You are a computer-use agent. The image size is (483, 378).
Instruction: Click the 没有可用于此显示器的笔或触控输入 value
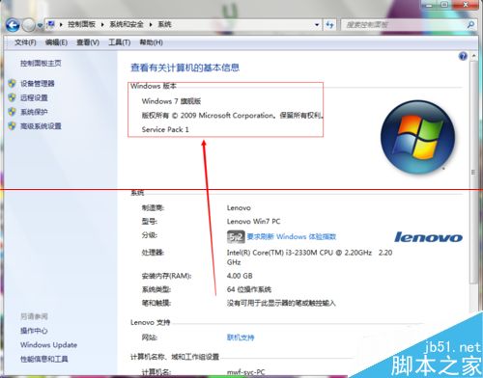pos(281,303)
